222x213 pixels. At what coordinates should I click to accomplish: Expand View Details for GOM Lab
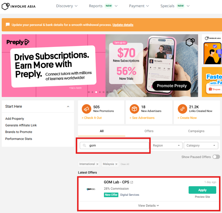[x=149, y=206]
